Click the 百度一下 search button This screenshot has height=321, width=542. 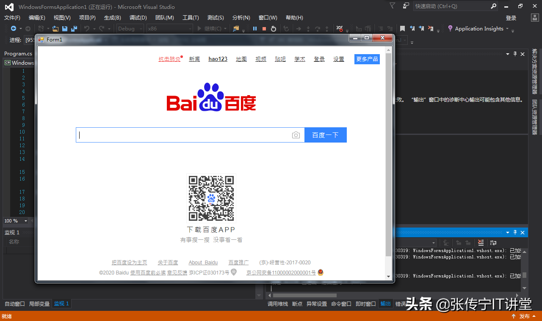[x=326, y=135]
